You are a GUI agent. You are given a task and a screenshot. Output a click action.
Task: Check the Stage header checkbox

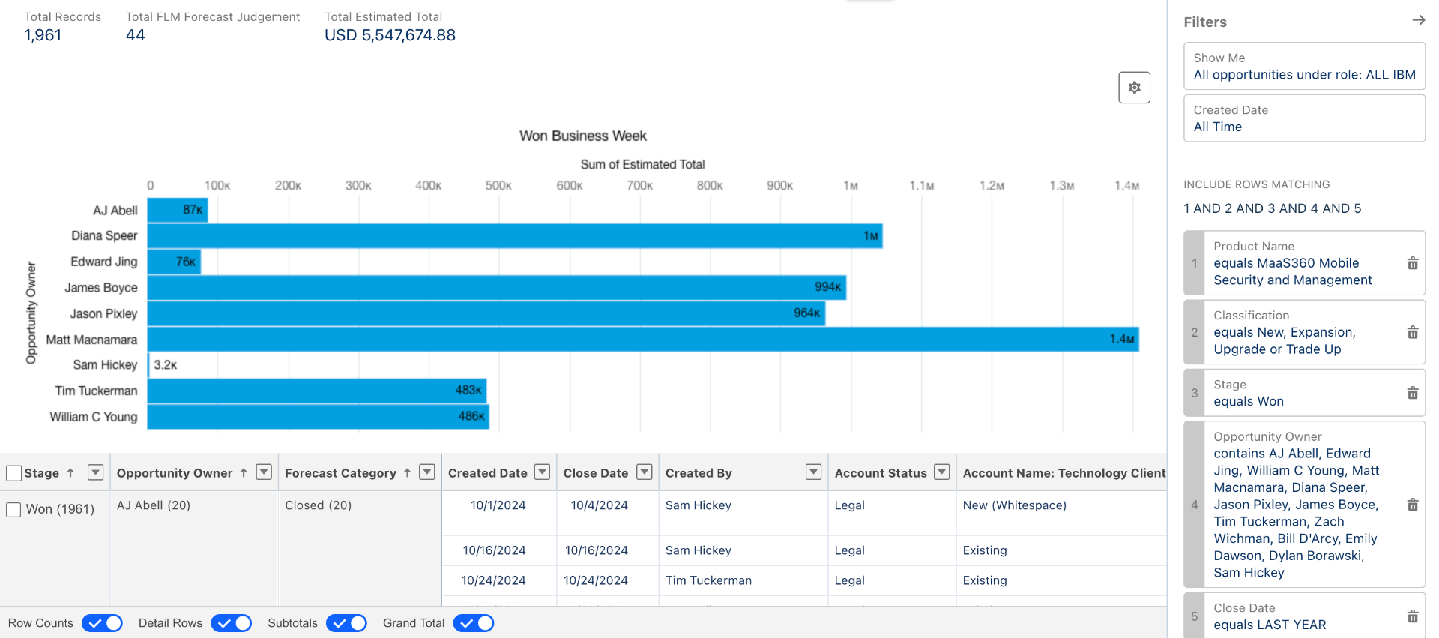(13, 473)
